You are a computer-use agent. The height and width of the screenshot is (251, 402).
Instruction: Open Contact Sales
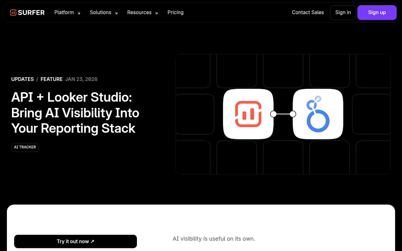(308, 13)
